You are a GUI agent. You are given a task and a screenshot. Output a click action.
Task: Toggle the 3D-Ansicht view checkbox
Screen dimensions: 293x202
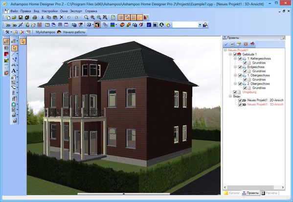[240, 105]
